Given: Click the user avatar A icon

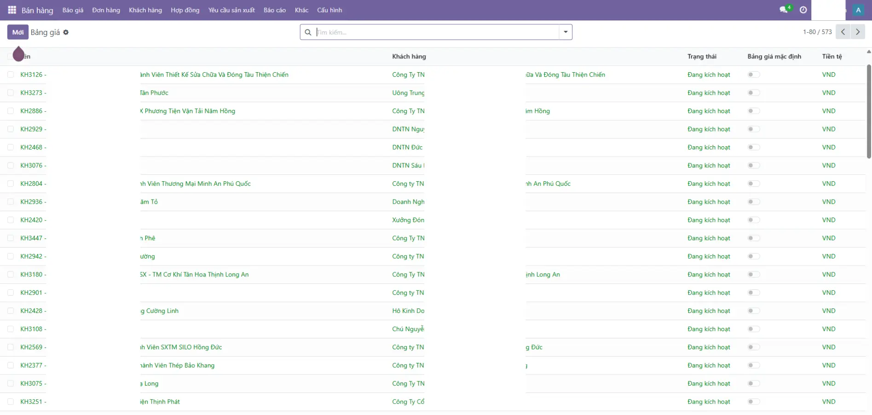Looking at the screenshot, I should point(858,10).
